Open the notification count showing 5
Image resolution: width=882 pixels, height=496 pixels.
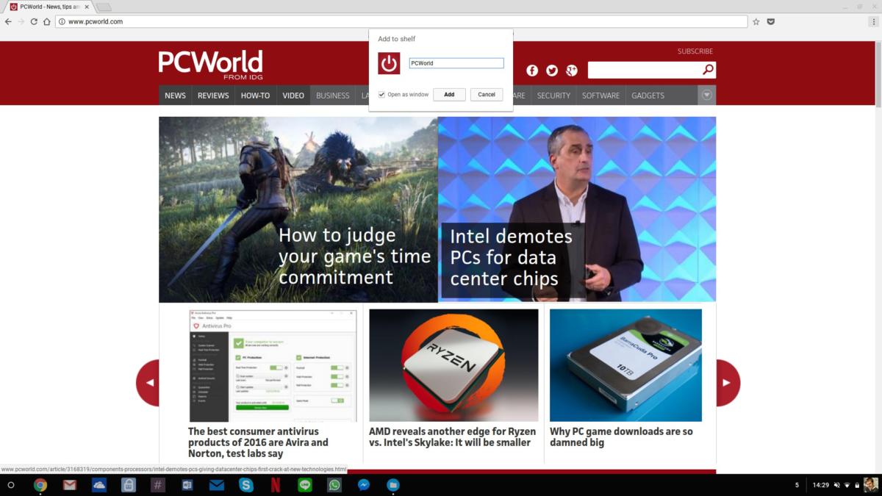pos(797,485)
